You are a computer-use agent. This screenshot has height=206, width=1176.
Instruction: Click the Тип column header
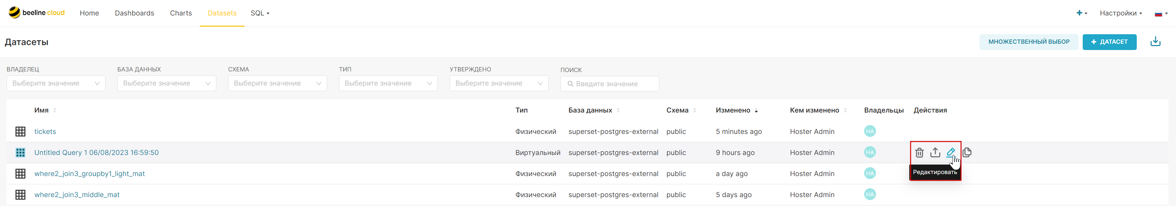click(521, 110)
